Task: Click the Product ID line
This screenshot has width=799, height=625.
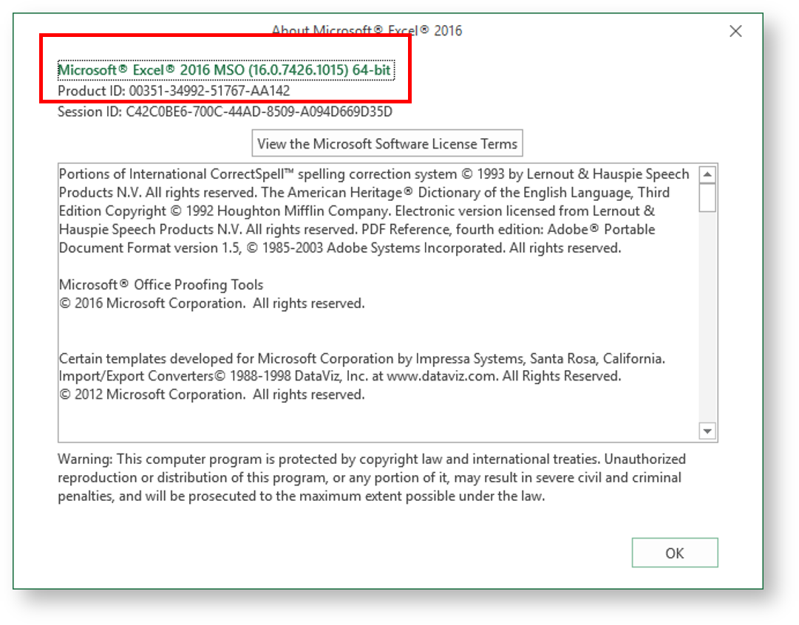Action: 174,91
